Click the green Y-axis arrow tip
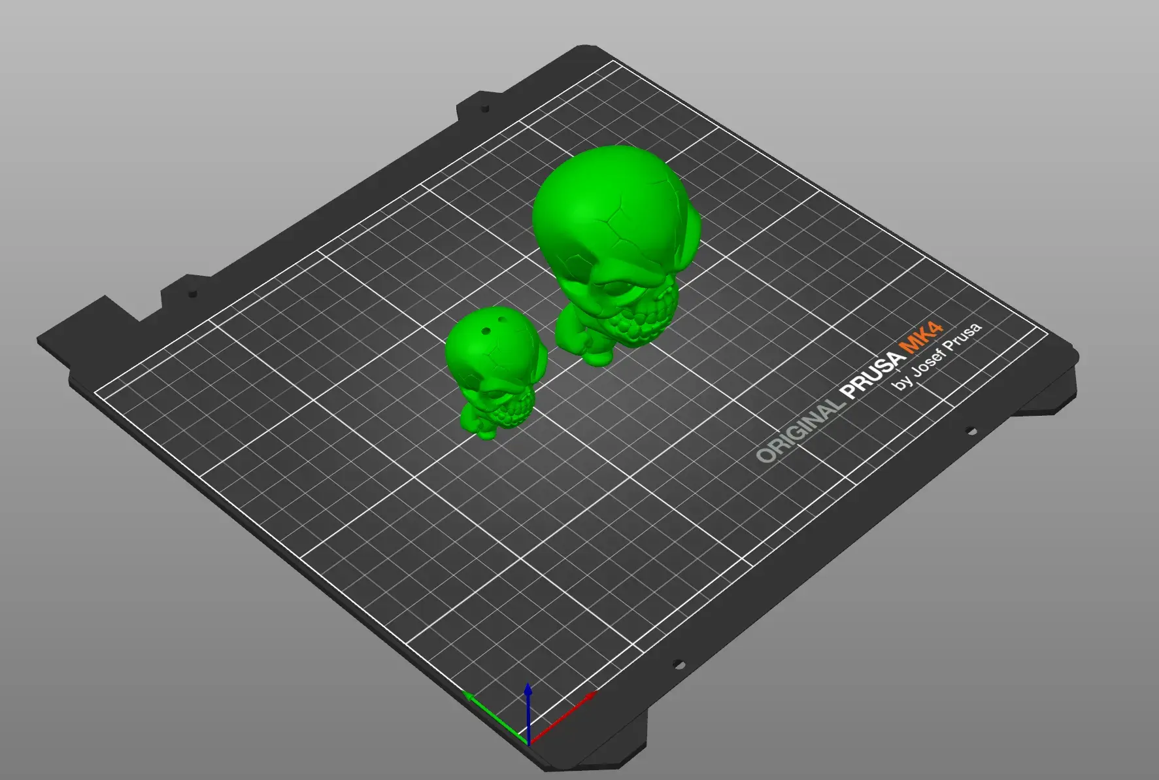This screenshot has width=1159, height=780. tap(468, 695)
